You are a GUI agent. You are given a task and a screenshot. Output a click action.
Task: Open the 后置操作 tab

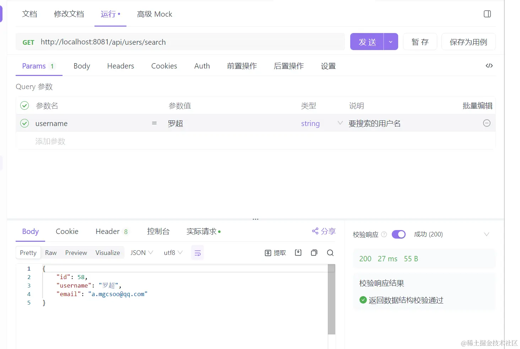coord(289,66)
